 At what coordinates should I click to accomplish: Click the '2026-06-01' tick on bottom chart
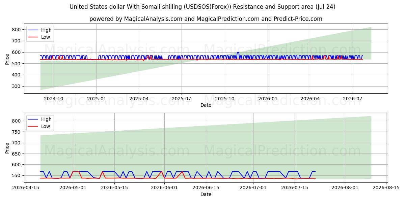[x=164, y=188]
